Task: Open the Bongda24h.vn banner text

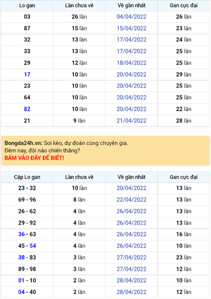Action: (66, 143)
